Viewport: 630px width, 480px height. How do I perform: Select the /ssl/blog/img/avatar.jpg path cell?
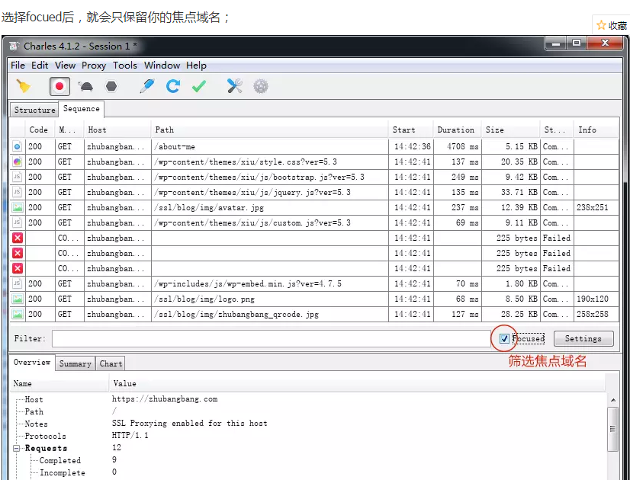[x=269, y=207]
